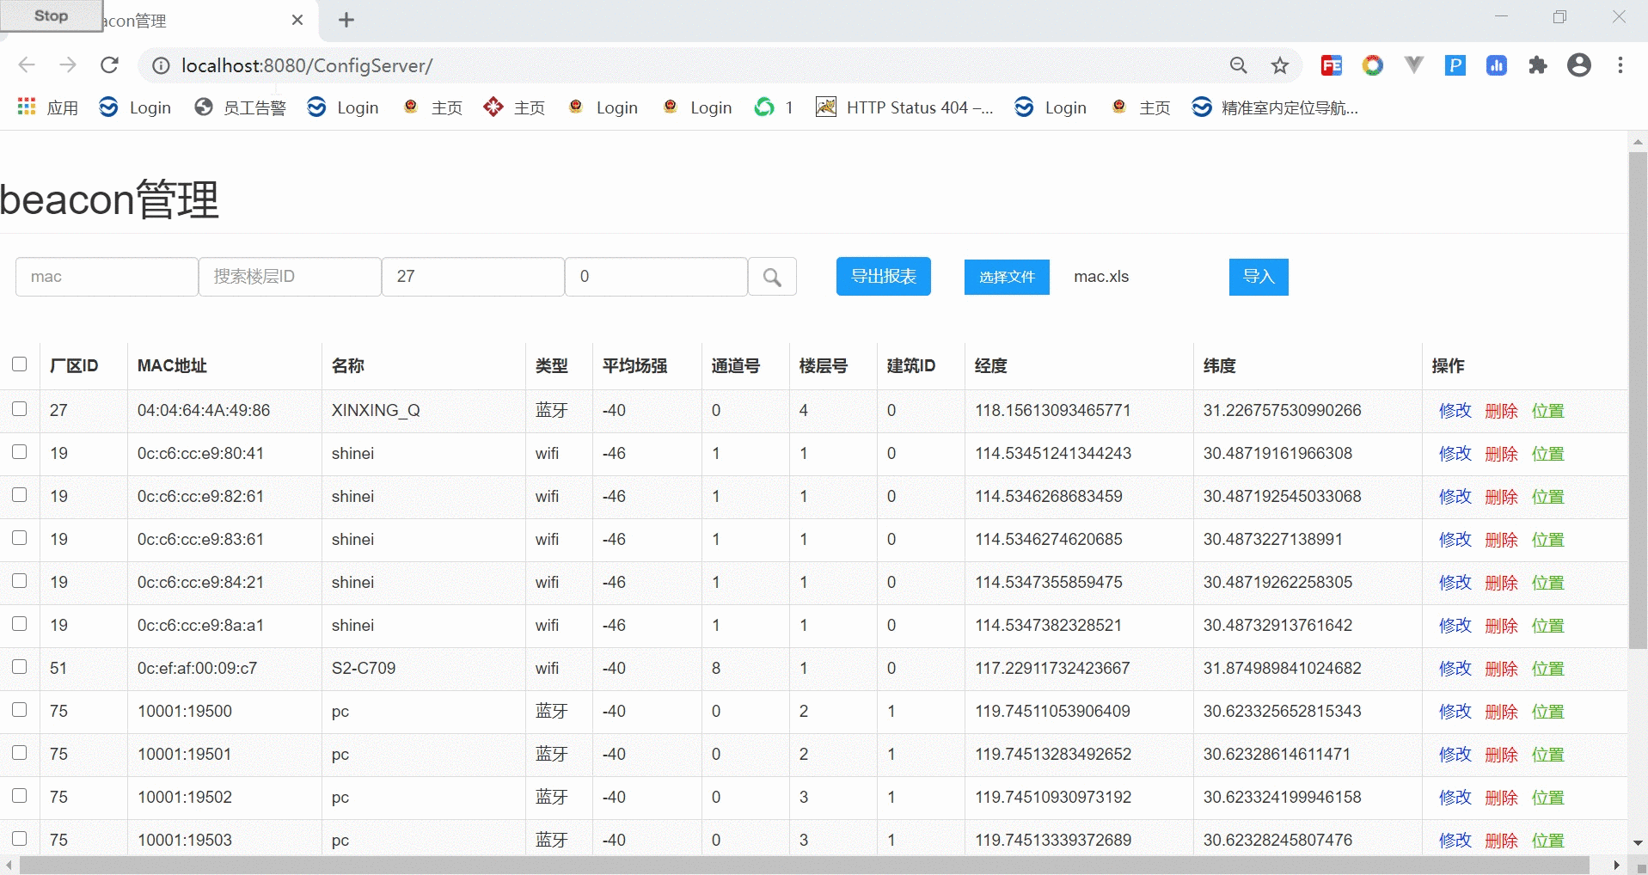Check the row for MAC 04:04:64:4A:49:86
The width and height of the screenshot is (1648, 875).
coord(20,409)
